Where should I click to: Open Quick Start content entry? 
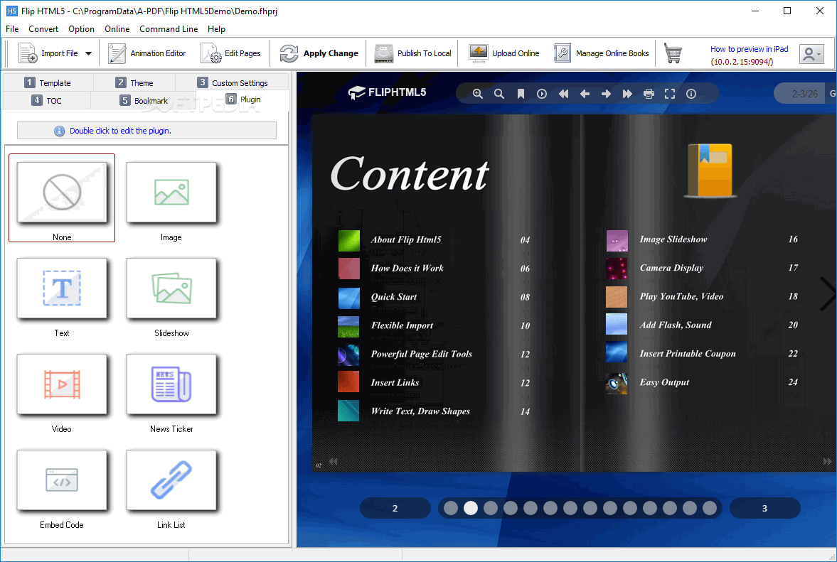click(394, 297)
